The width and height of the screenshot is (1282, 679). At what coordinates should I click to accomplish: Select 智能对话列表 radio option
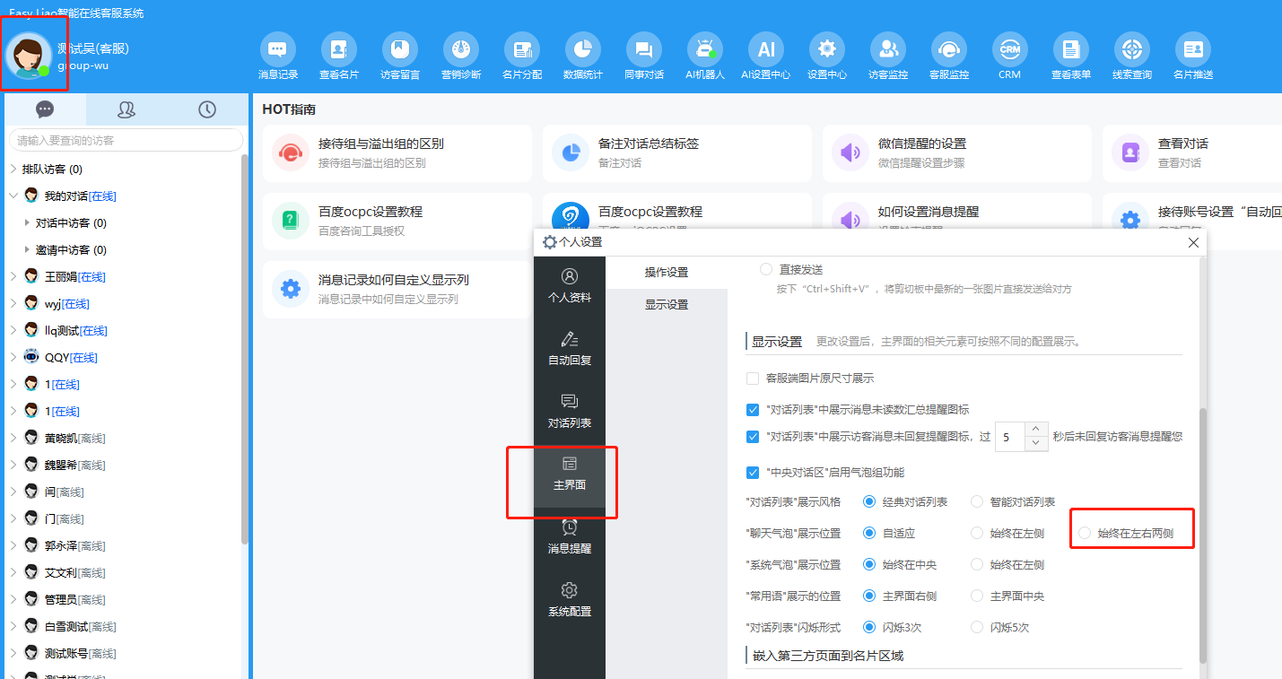(977, 501)
